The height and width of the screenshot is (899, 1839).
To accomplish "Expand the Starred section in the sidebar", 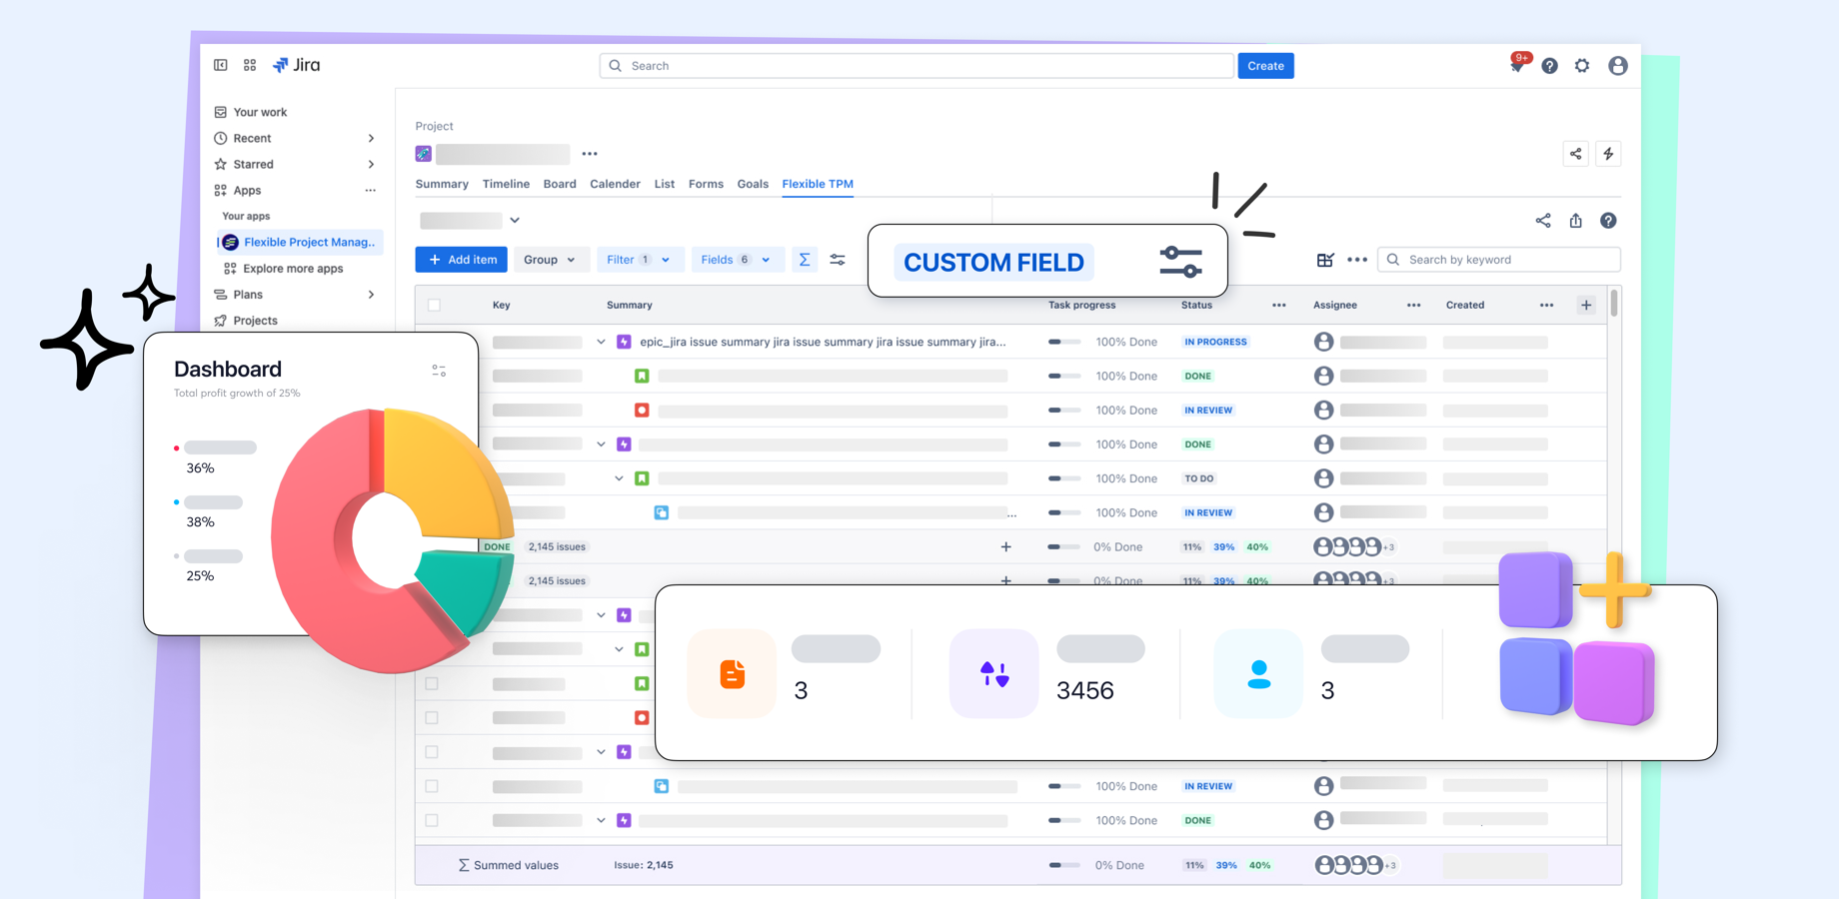I will coord(372,164).
